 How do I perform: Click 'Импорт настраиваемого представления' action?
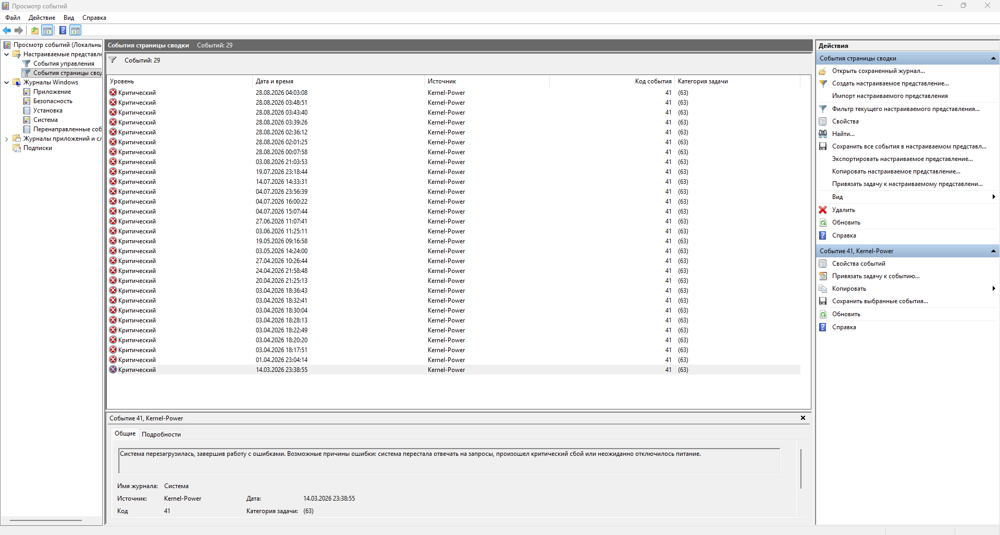(890, 96)
